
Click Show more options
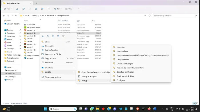point(58,77)
